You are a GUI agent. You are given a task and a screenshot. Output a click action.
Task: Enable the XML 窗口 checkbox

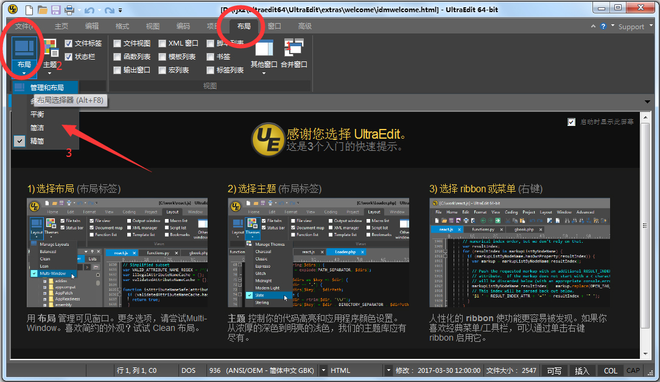(x=162, y=43)
